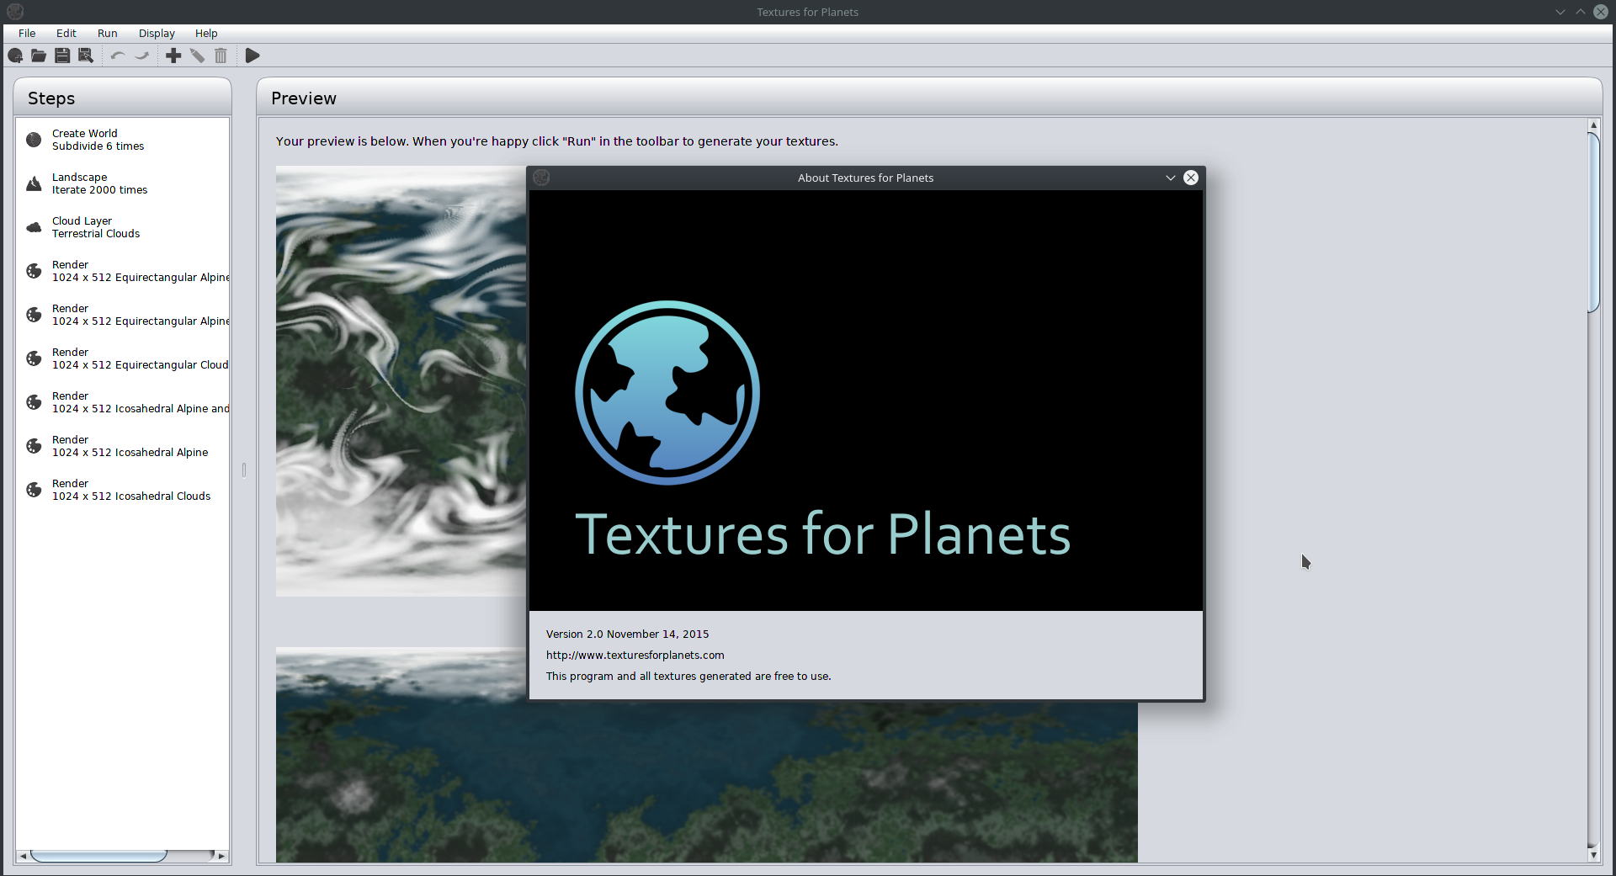Click the Preview scroll down arrow
The image size is (1616, 876).
(1593, 855)
